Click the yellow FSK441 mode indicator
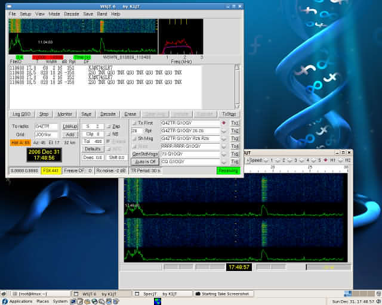The width and height of the screenshot is (382, 305). pyautogui.click(x=51, y=170)
